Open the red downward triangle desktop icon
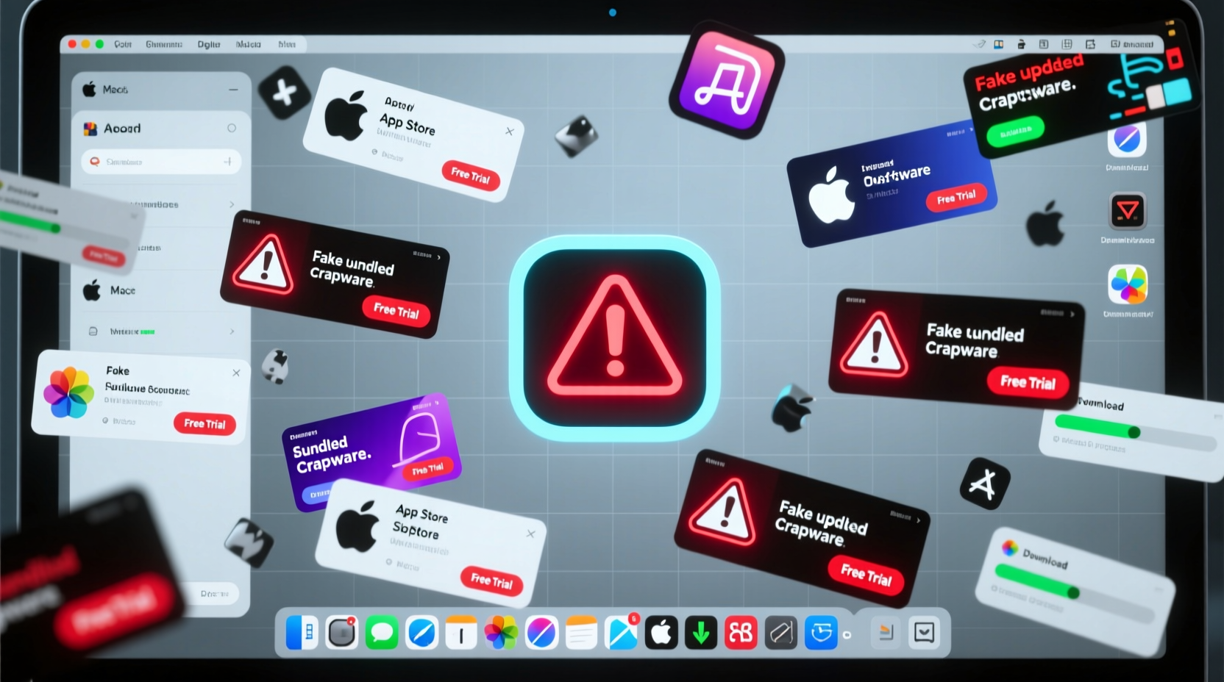Viewport: 1224px width, 682px height. coord(1128,212)
